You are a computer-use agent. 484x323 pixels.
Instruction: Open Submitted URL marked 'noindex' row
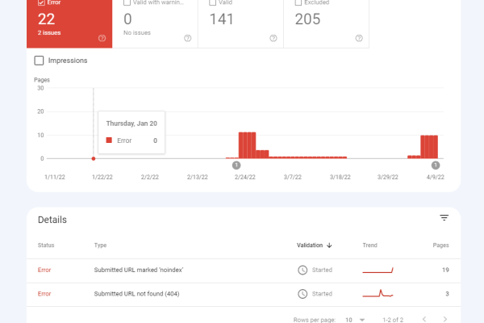(244, 270)
